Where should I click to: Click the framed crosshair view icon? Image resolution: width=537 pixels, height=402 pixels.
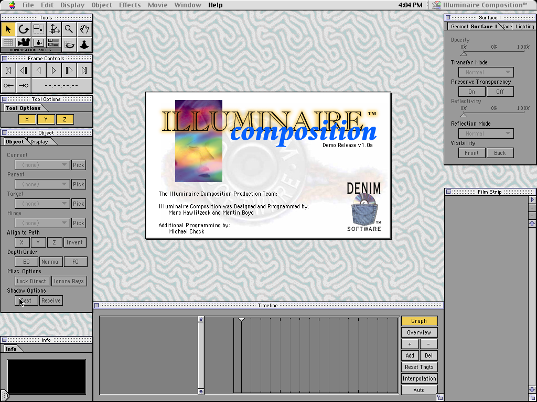pyautogui.click(x=38, y=43)
